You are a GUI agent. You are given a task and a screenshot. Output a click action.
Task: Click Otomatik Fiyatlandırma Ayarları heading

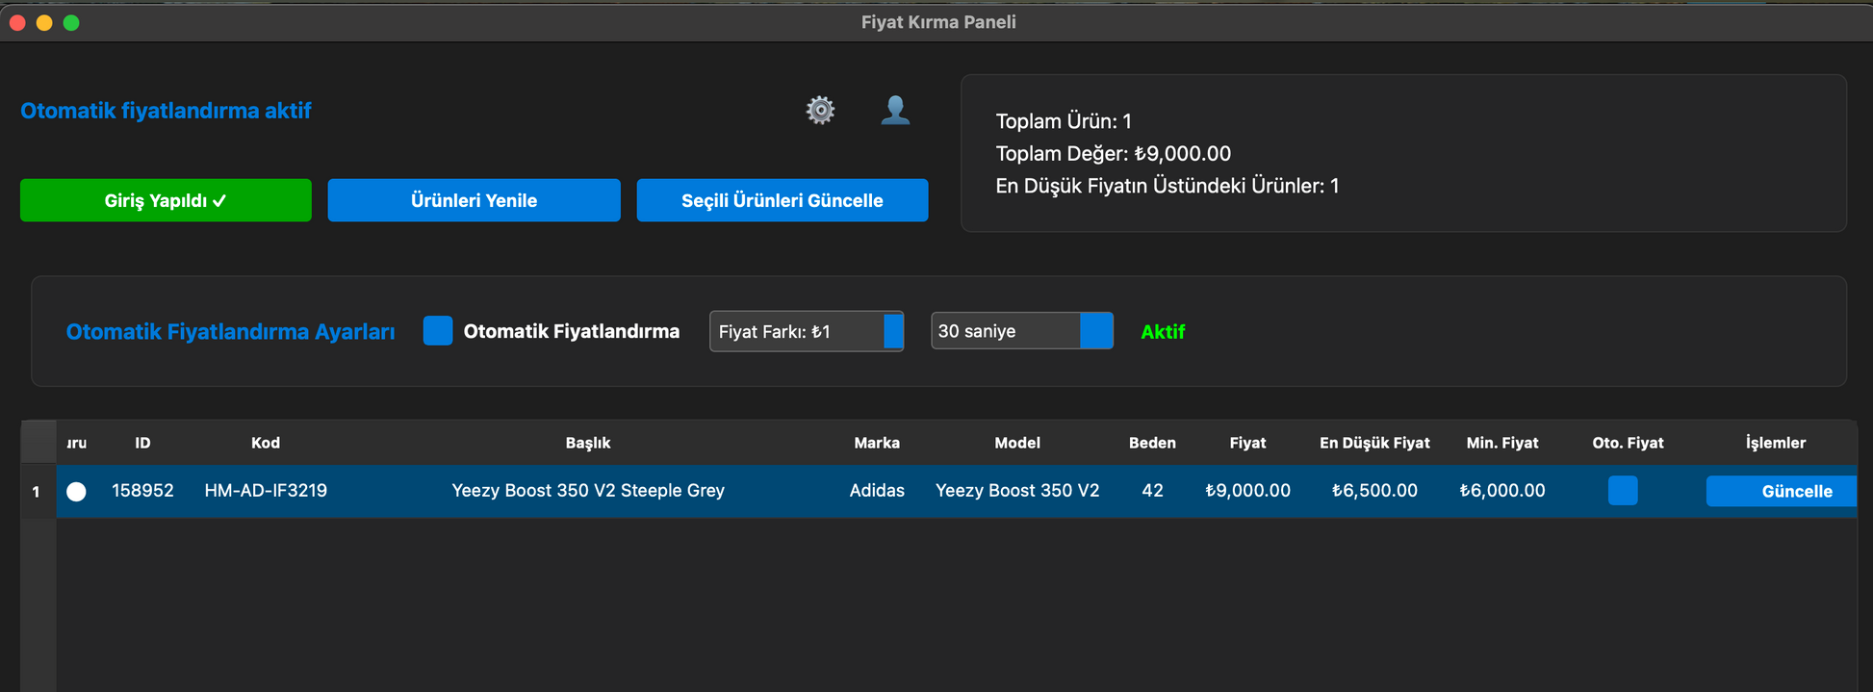230,332
